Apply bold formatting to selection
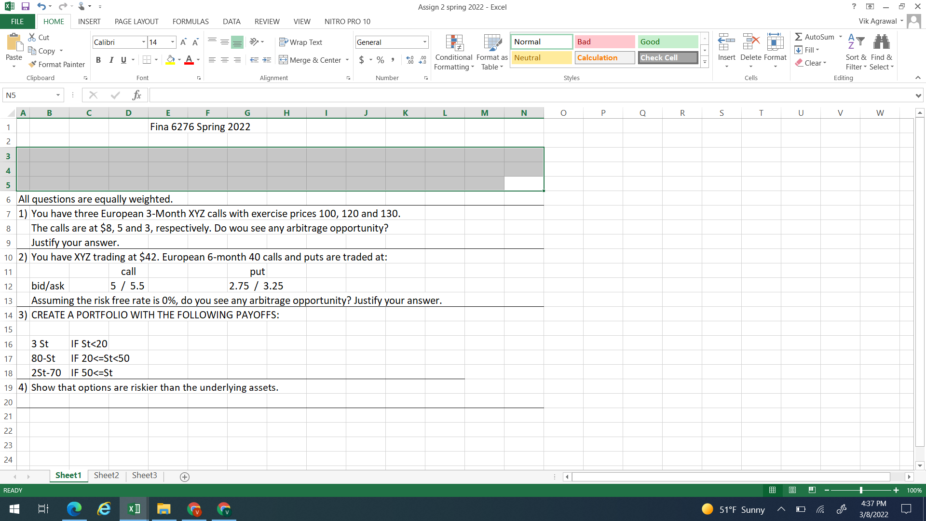The height and width of the screenshot is (521, 926). [98, 60]
